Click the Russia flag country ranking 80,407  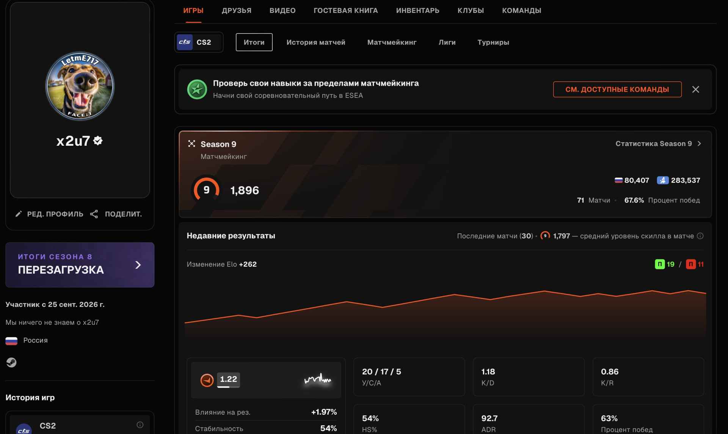(x=632, y=180)
